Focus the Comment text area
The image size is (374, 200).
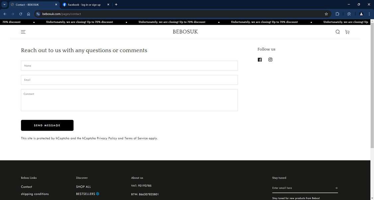pyautogui.click(x=129, y=100)
